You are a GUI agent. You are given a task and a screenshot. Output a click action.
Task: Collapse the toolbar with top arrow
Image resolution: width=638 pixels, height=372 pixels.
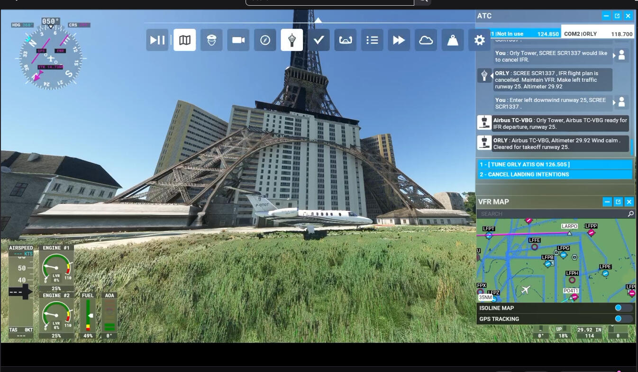click(319, 20)
